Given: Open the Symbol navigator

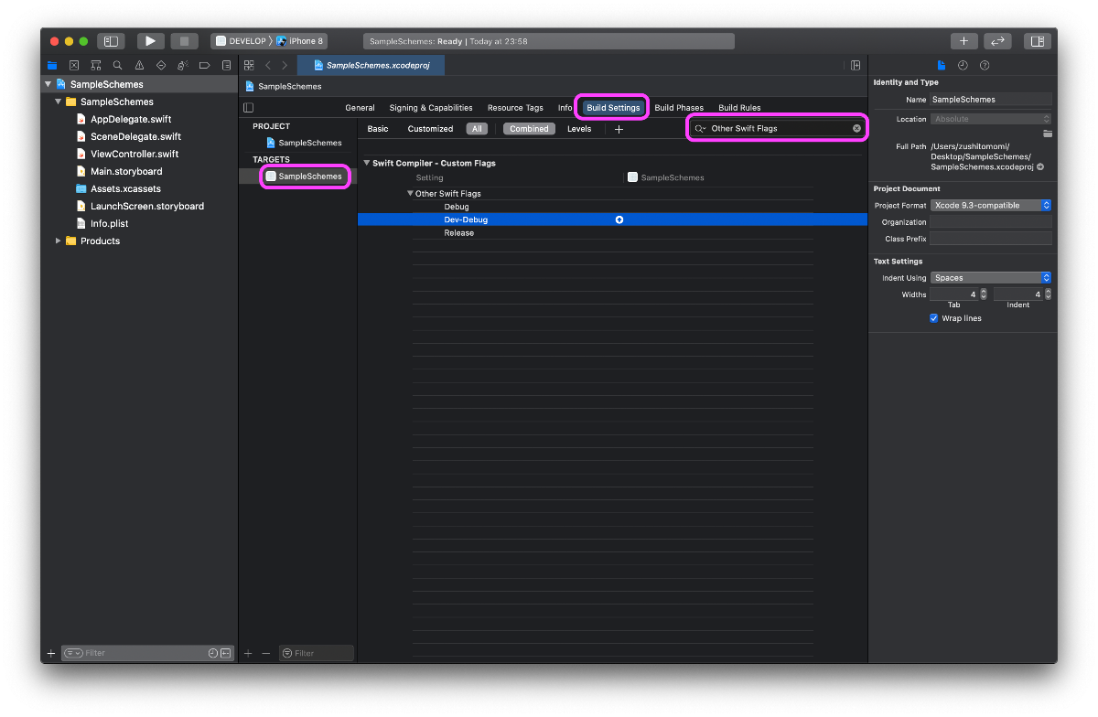Looking at the screenshot, I should pyautogui.click(x=96, y=66).
